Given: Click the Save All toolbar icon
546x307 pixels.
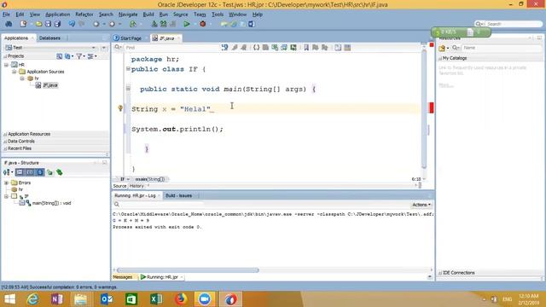Looking at the screenshot, I should point(57,24).
